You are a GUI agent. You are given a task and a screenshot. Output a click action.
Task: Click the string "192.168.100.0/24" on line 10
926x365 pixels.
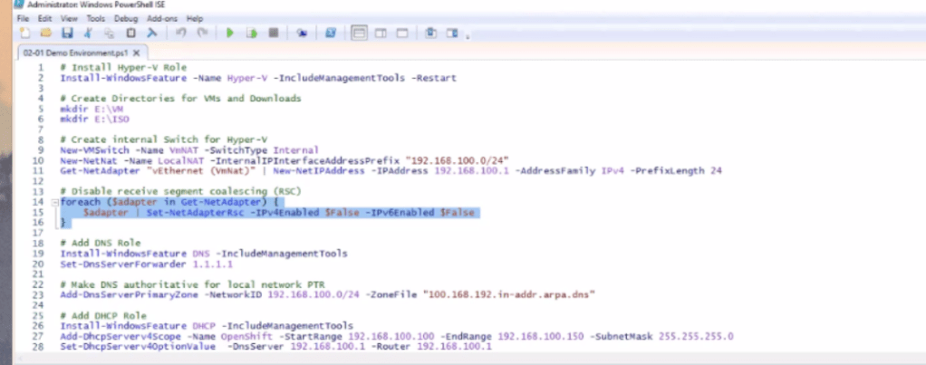click(457, 160)
